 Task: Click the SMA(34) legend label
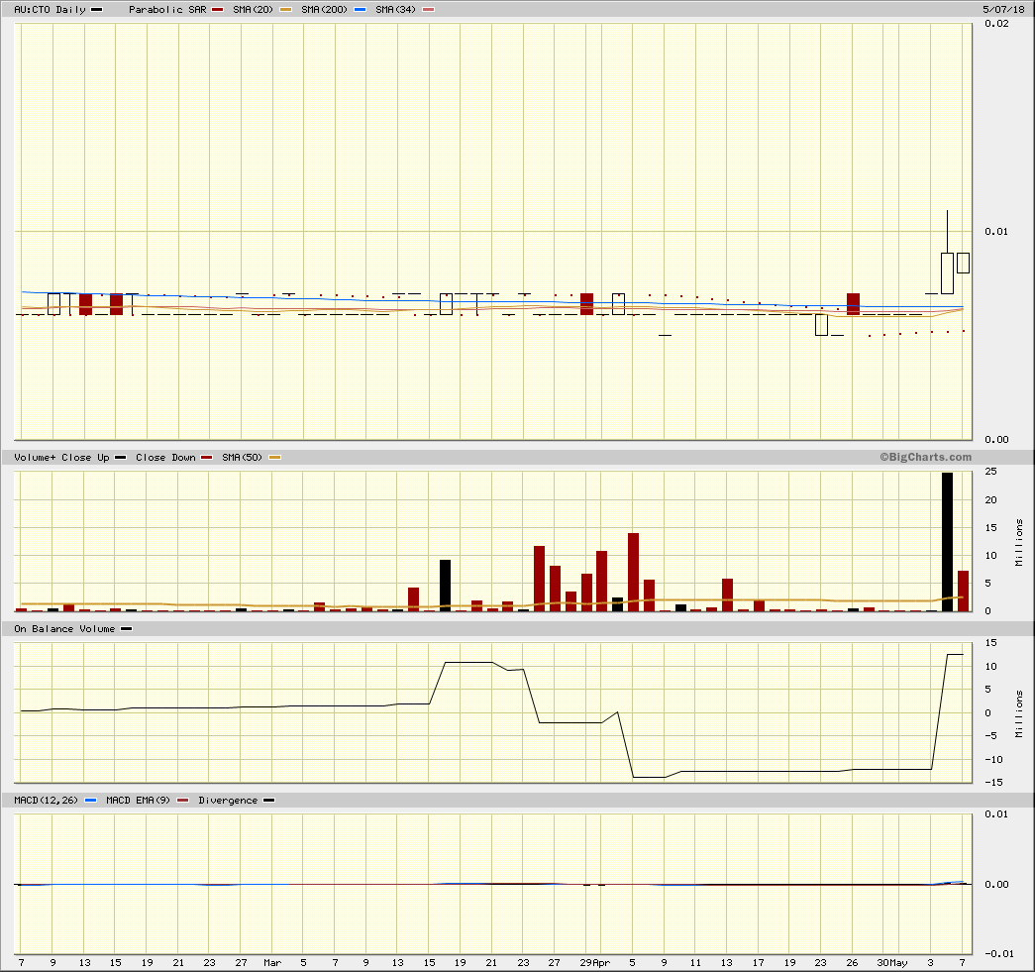(x=396, y=9)
